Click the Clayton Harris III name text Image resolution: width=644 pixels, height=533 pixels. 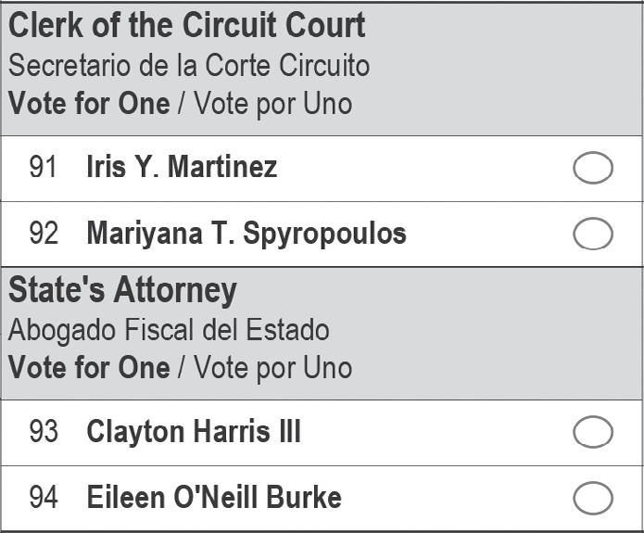(x=194, y=432)
